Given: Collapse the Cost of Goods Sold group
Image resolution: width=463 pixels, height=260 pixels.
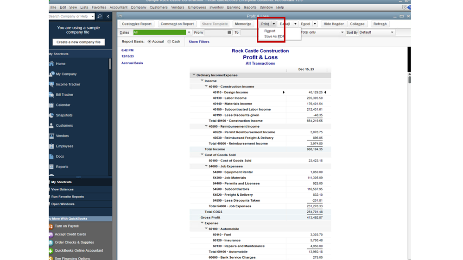Looking at the screenshot, I should [x=202, y=155].
